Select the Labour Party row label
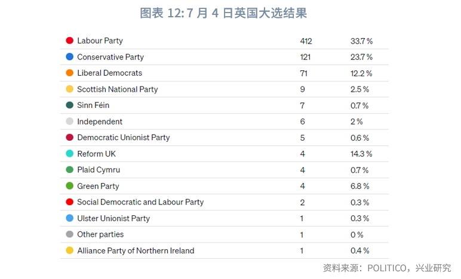461x279 pixels. 100,41
